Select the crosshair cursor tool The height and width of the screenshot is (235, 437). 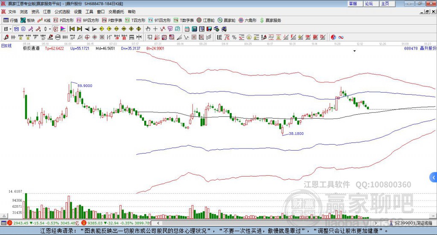click(155, 29)
